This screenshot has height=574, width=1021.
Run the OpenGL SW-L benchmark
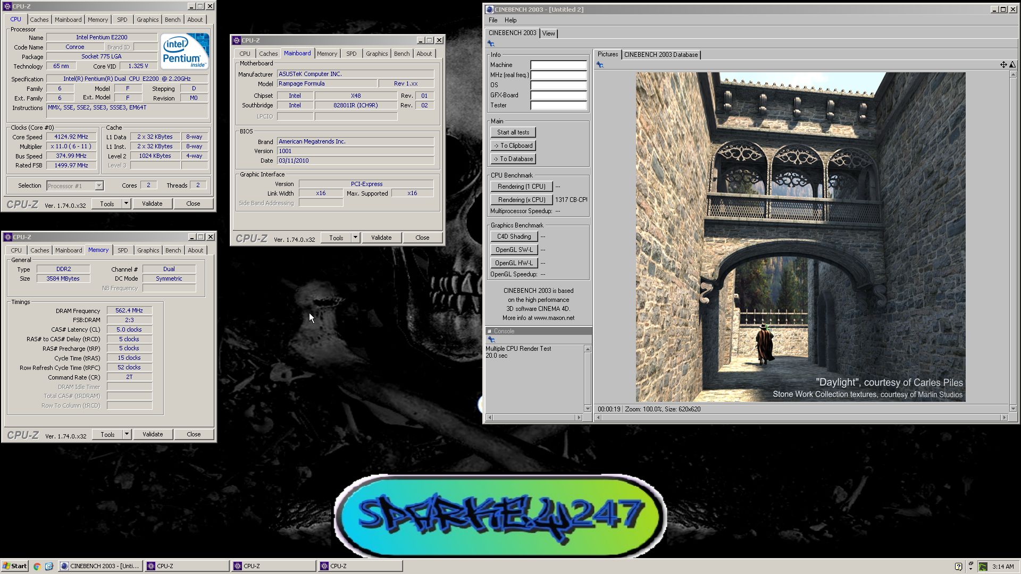[x=514, y=250]
